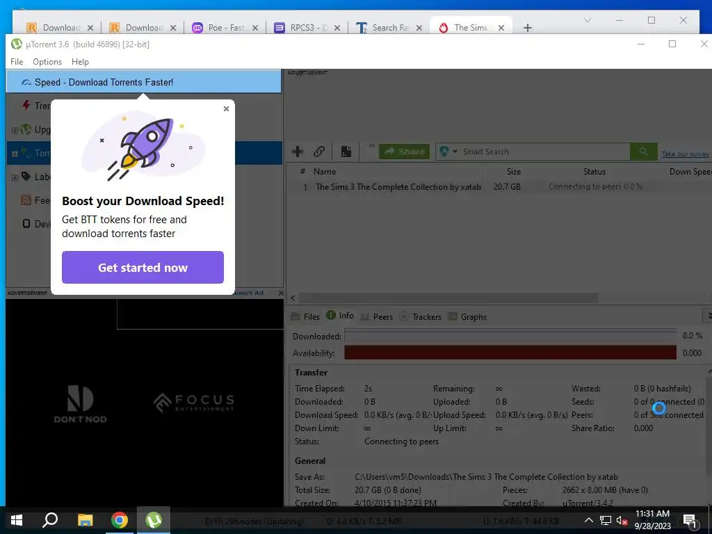Click the DHT nodes status bar entry
This screenshot has height=534, width=712.
254,521
